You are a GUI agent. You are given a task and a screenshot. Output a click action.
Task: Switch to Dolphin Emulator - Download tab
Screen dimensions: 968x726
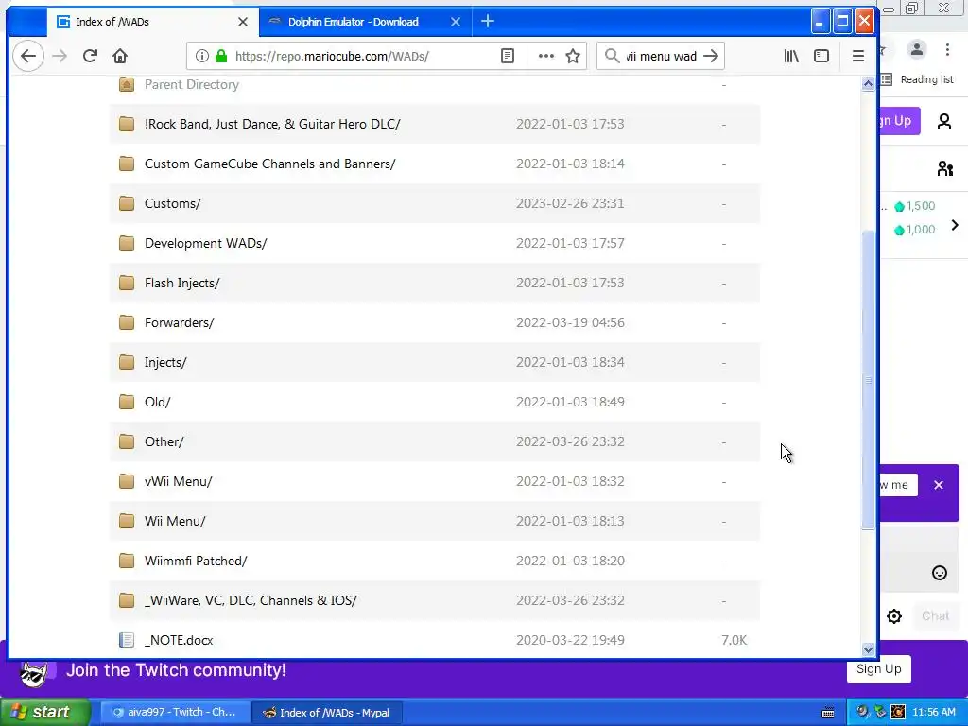[x=366, y=22]
